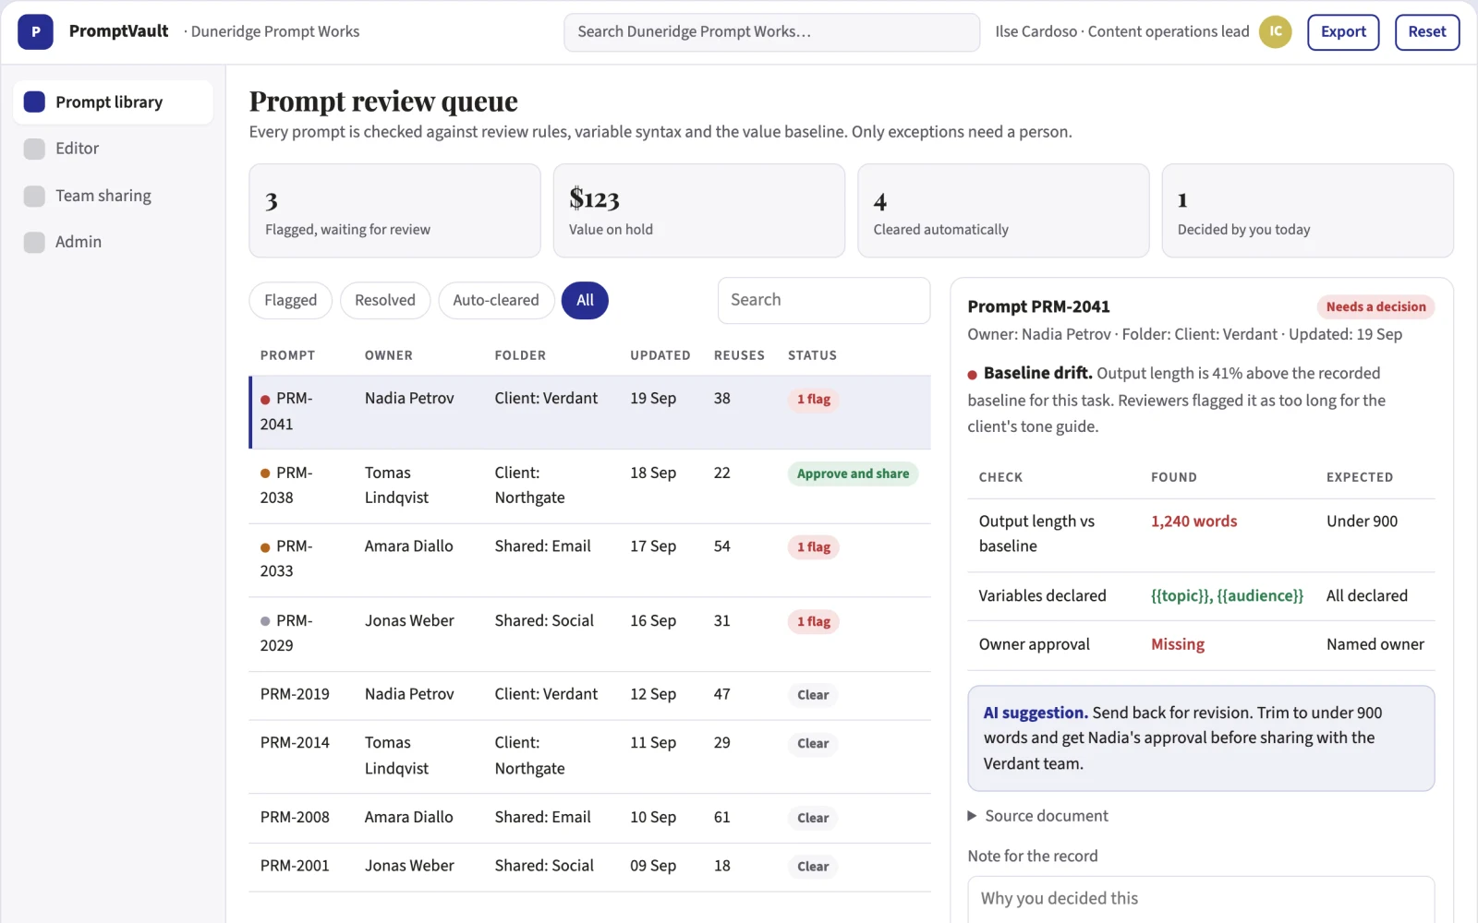Click the 'Cleared automatically' summary card
The width and height of the screenshot is (1478, 923).
point(1003,210)
